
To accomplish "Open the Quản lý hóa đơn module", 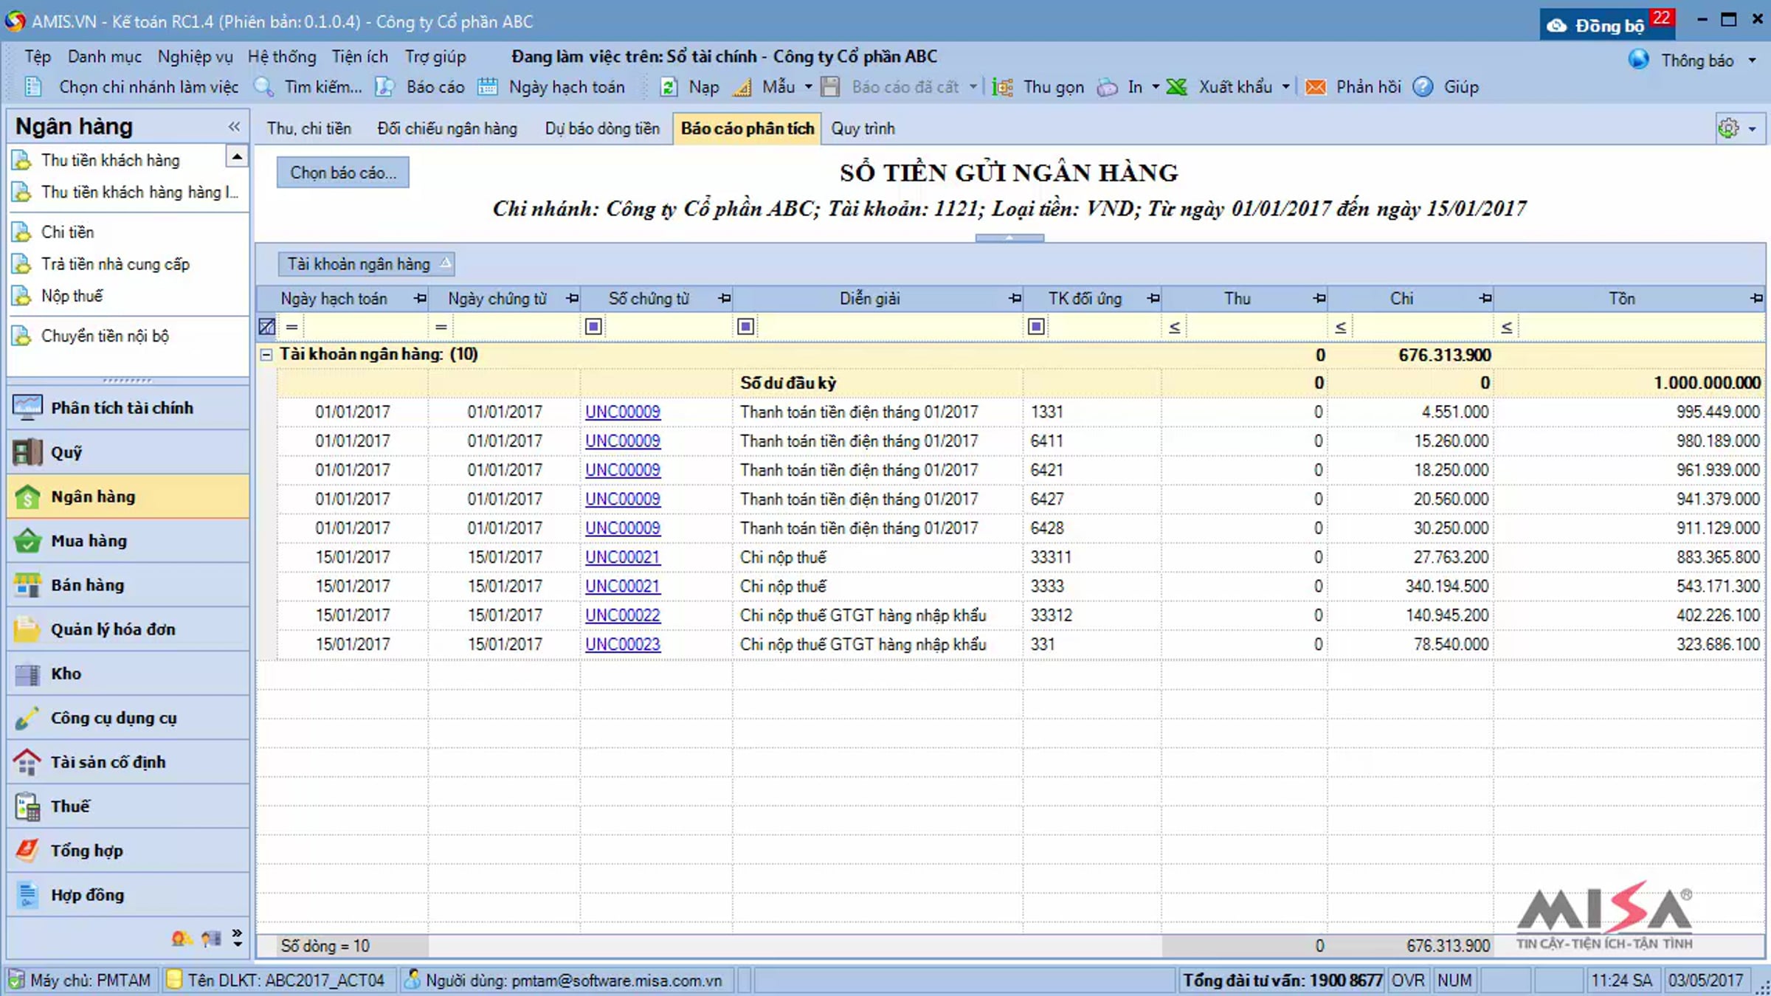I will point(128,629).
